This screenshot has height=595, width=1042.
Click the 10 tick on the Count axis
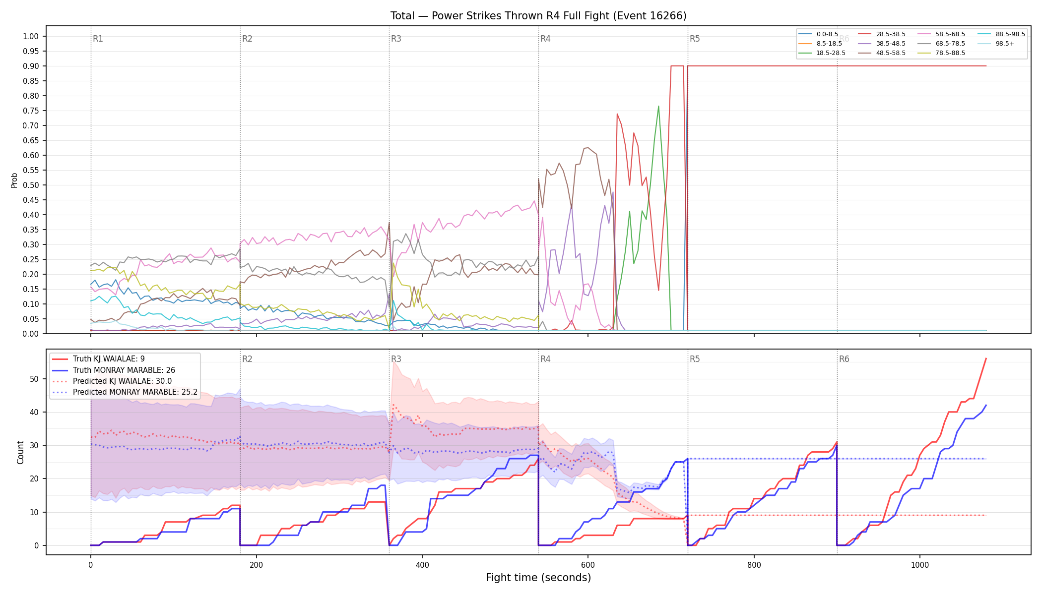click(x=34, y=512)
